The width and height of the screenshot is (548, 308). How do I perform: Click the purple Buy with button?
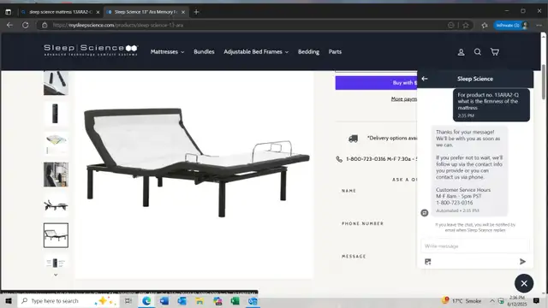(x=376, y=83)
